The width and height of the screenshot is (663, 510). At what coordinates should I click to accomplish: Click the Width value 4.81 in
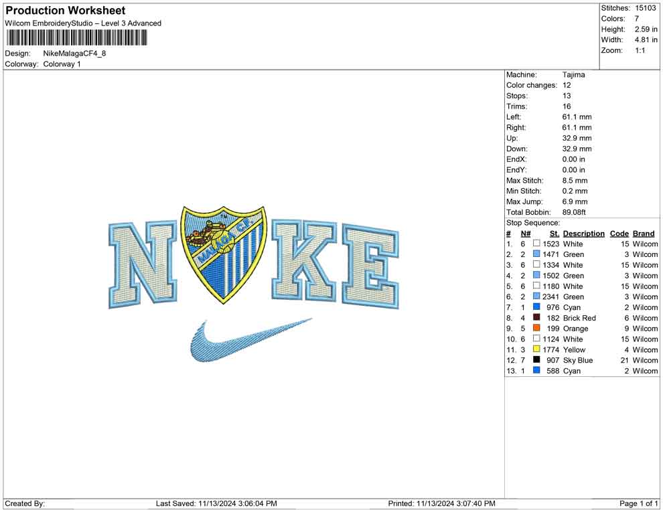pos(646,39)
